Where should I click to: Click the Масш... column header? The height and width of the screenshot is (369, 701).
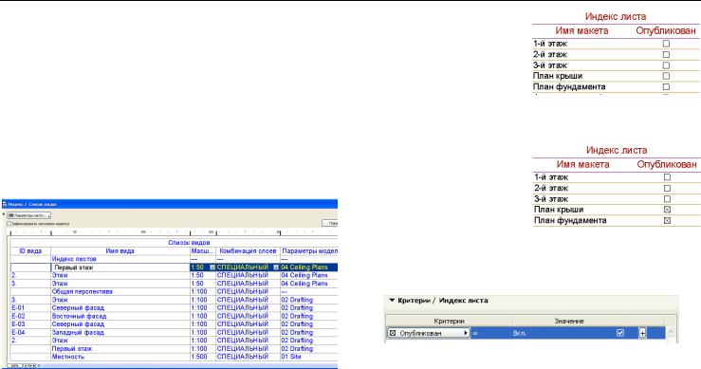(202, 251)
